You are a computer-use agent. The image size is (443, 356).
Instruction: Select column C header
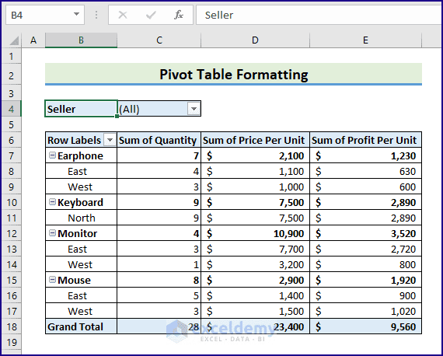pos(159,40)
